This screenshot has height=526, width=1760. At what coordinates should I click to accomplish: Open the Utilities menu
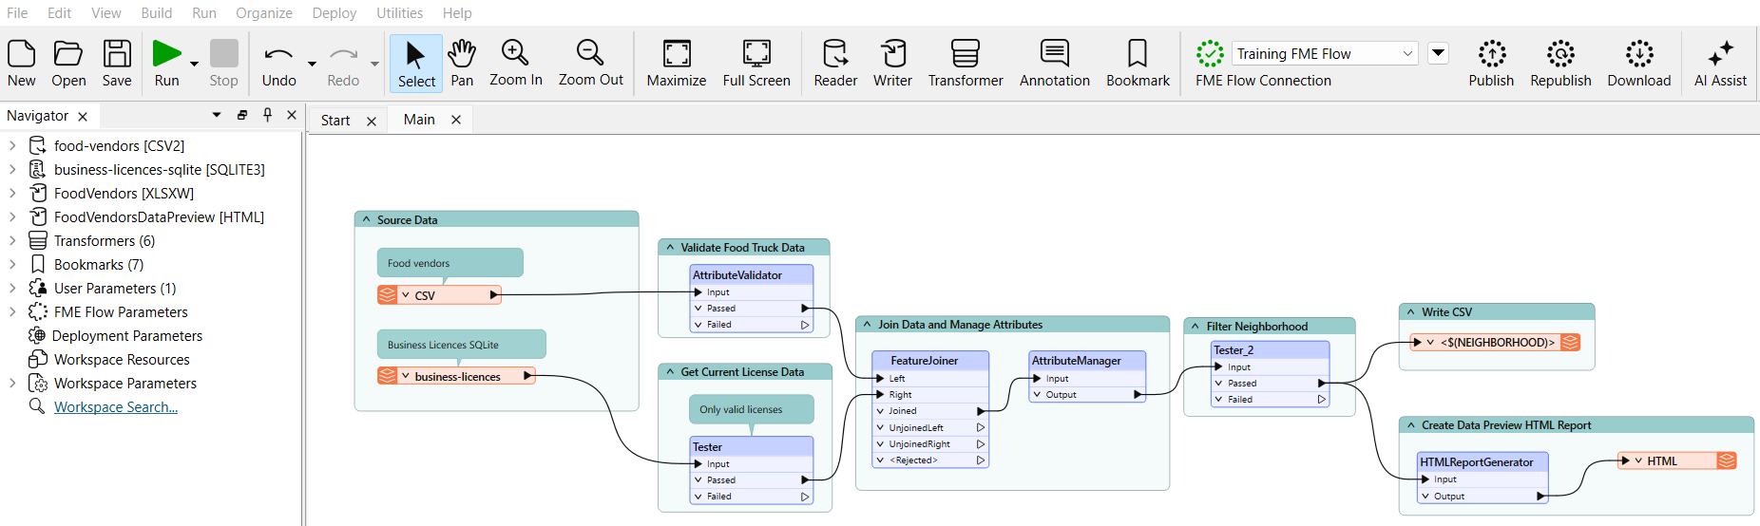pyautogui.click(x=399, y=13)
